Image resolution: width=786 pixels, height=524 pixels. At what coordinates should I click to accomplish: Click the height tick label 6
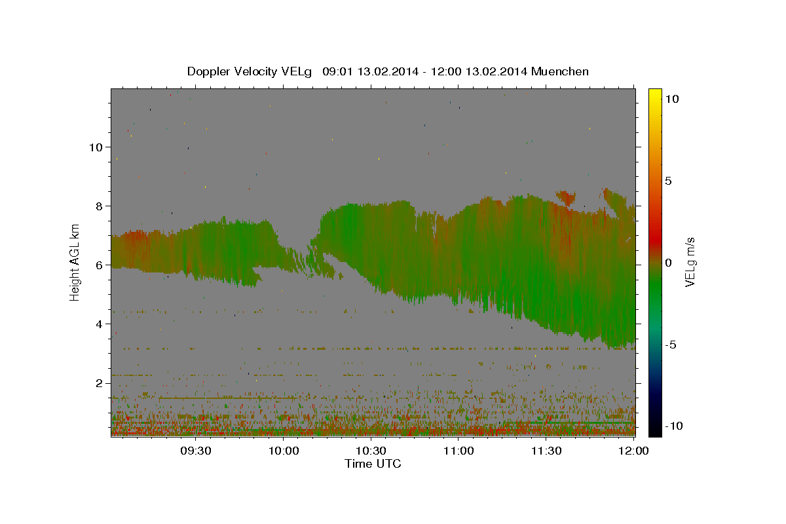98,265
